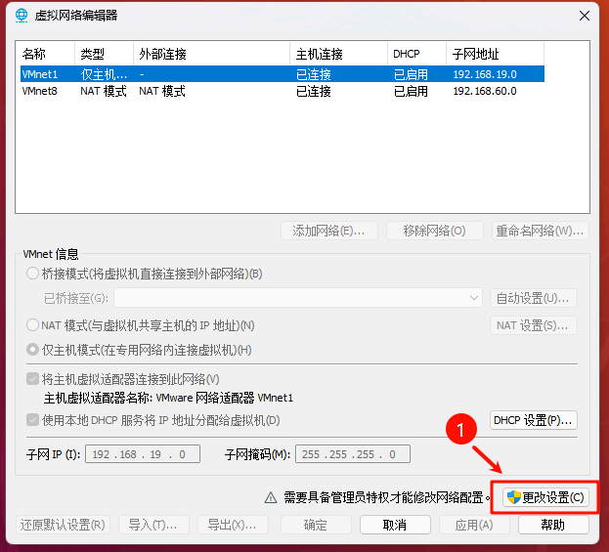Click the 子网地址 column header
609x552 pixels.
496,54
